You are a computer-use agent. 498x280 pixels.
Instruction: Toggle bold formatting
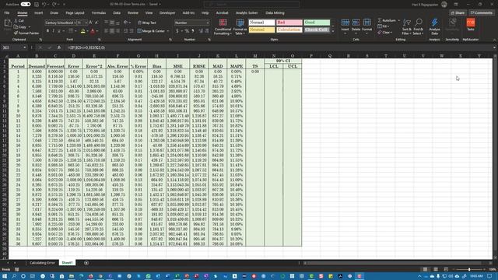coord(47,31)
